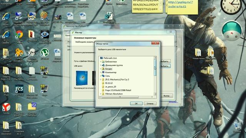Click the Kaspersky desktop gadget
Screen dimensions: 246x138
click(x=231, y=30)
